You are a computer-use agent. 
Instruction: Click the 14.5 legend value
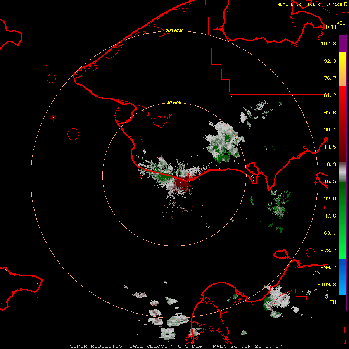tap(330, 147)
